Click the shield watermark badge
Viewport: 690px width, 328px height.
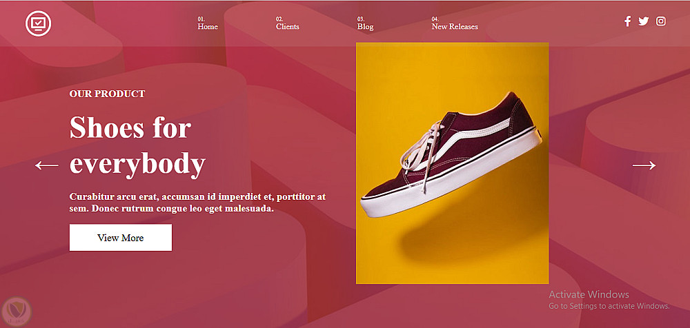pos(17,311)
